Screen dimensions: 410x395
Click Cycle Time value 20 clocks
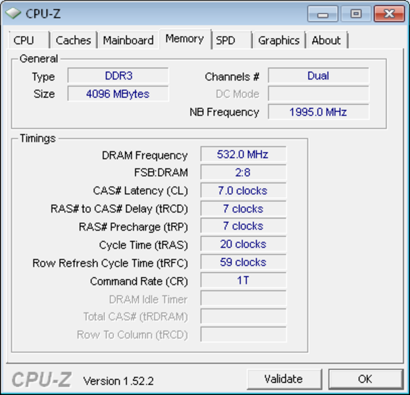[243, 244]
